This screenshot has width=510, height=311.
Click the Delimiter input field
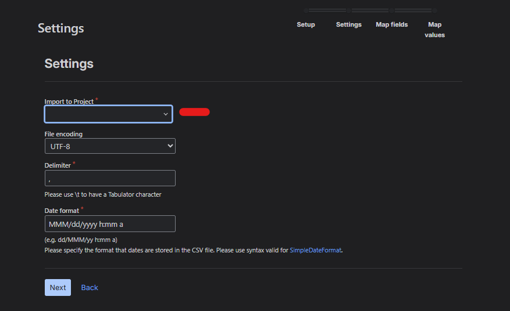coord(110,178)
